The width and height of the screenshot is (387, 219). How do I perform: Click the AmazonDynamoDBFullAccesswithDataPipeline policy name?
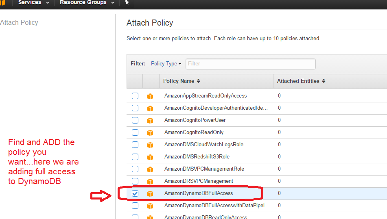coord(216,206)
